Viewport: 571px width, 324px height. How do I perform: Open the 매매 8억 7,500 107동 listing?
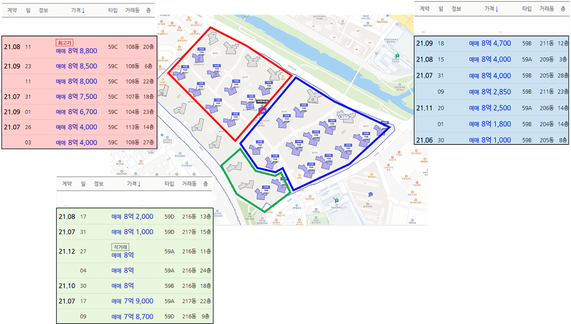[79, 97]
